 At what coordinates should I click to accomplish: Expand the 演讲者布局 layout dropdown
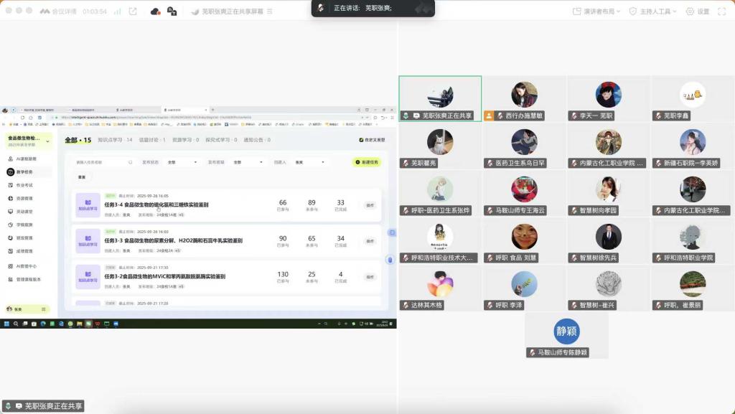597,11
